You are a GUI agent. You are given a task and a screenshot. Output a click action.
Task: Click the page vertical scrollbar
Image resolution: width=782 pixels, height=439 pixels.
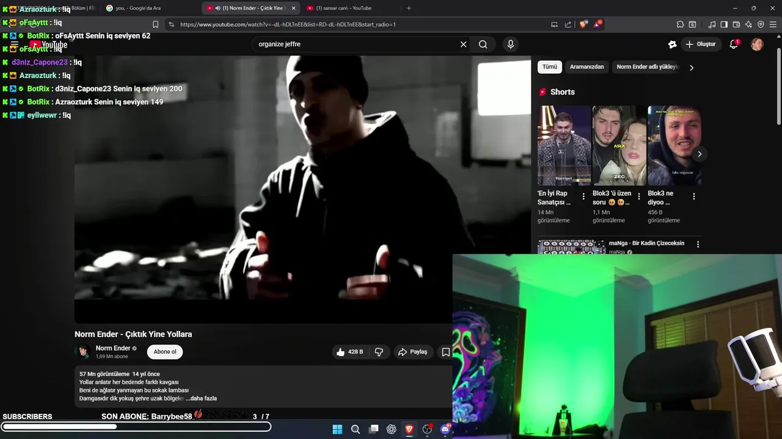(779, 85)
